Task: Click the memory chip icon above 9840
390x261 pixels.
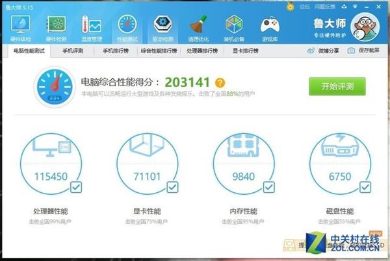Action: 244,145
